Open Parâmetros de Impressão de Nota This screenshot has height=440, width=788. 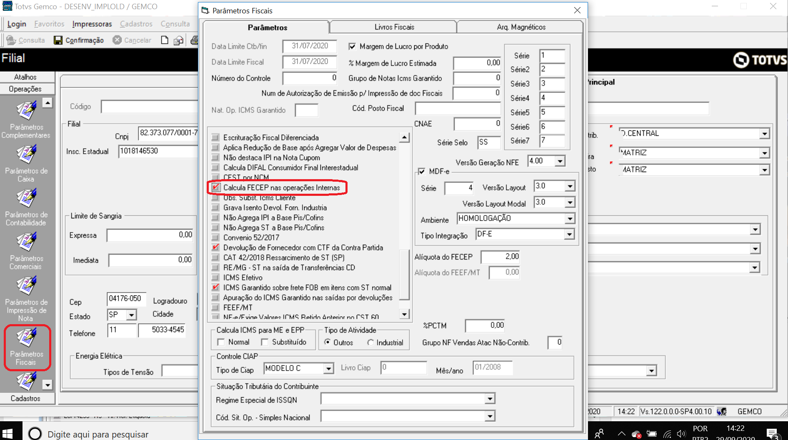26,299
